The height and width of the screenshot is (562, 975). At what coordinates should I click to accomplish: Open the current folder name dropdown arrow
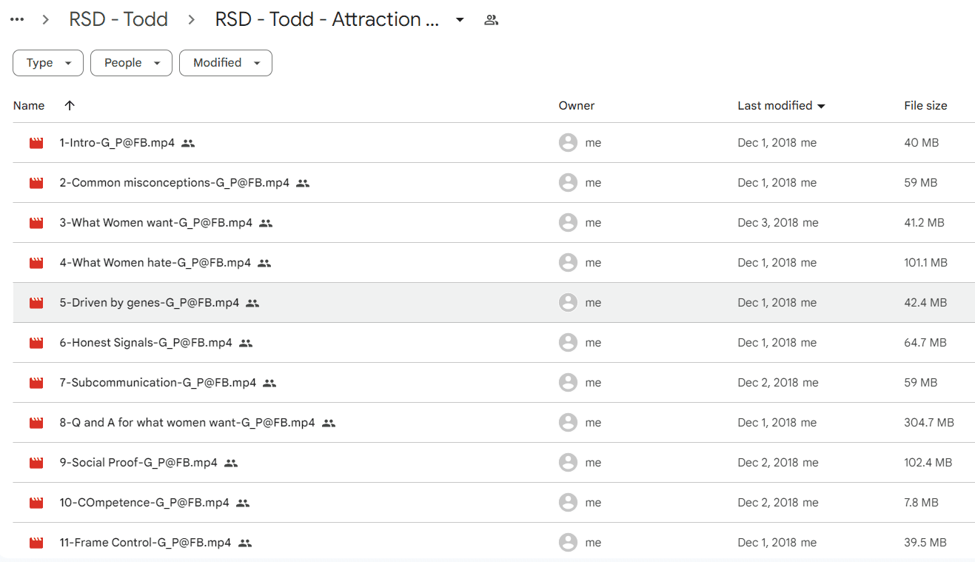460,20
